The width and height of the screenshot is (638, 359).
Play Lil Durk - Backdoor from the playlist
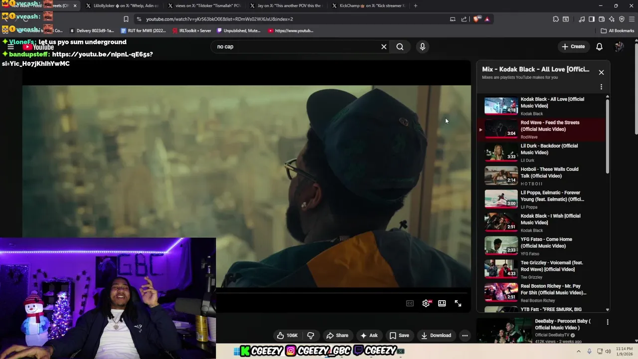coord(541,153)
